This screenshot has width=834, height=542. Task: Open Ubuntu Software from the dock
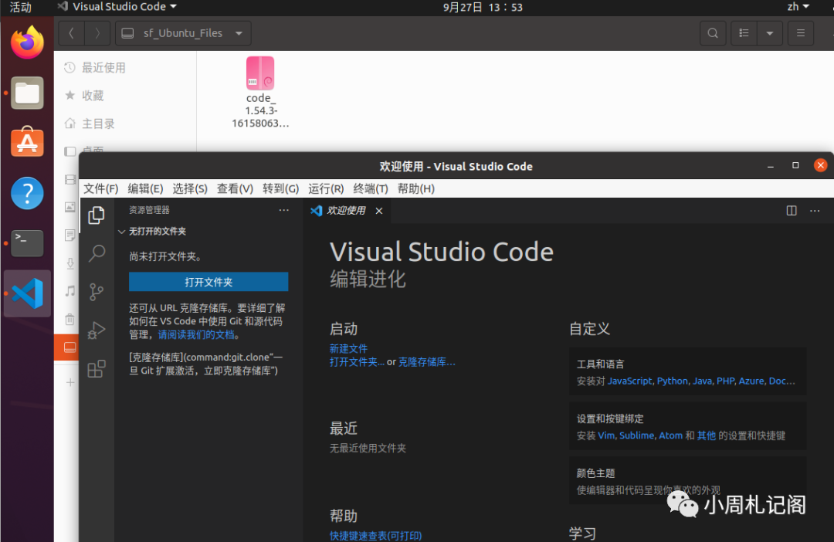(x=27, y=142)
